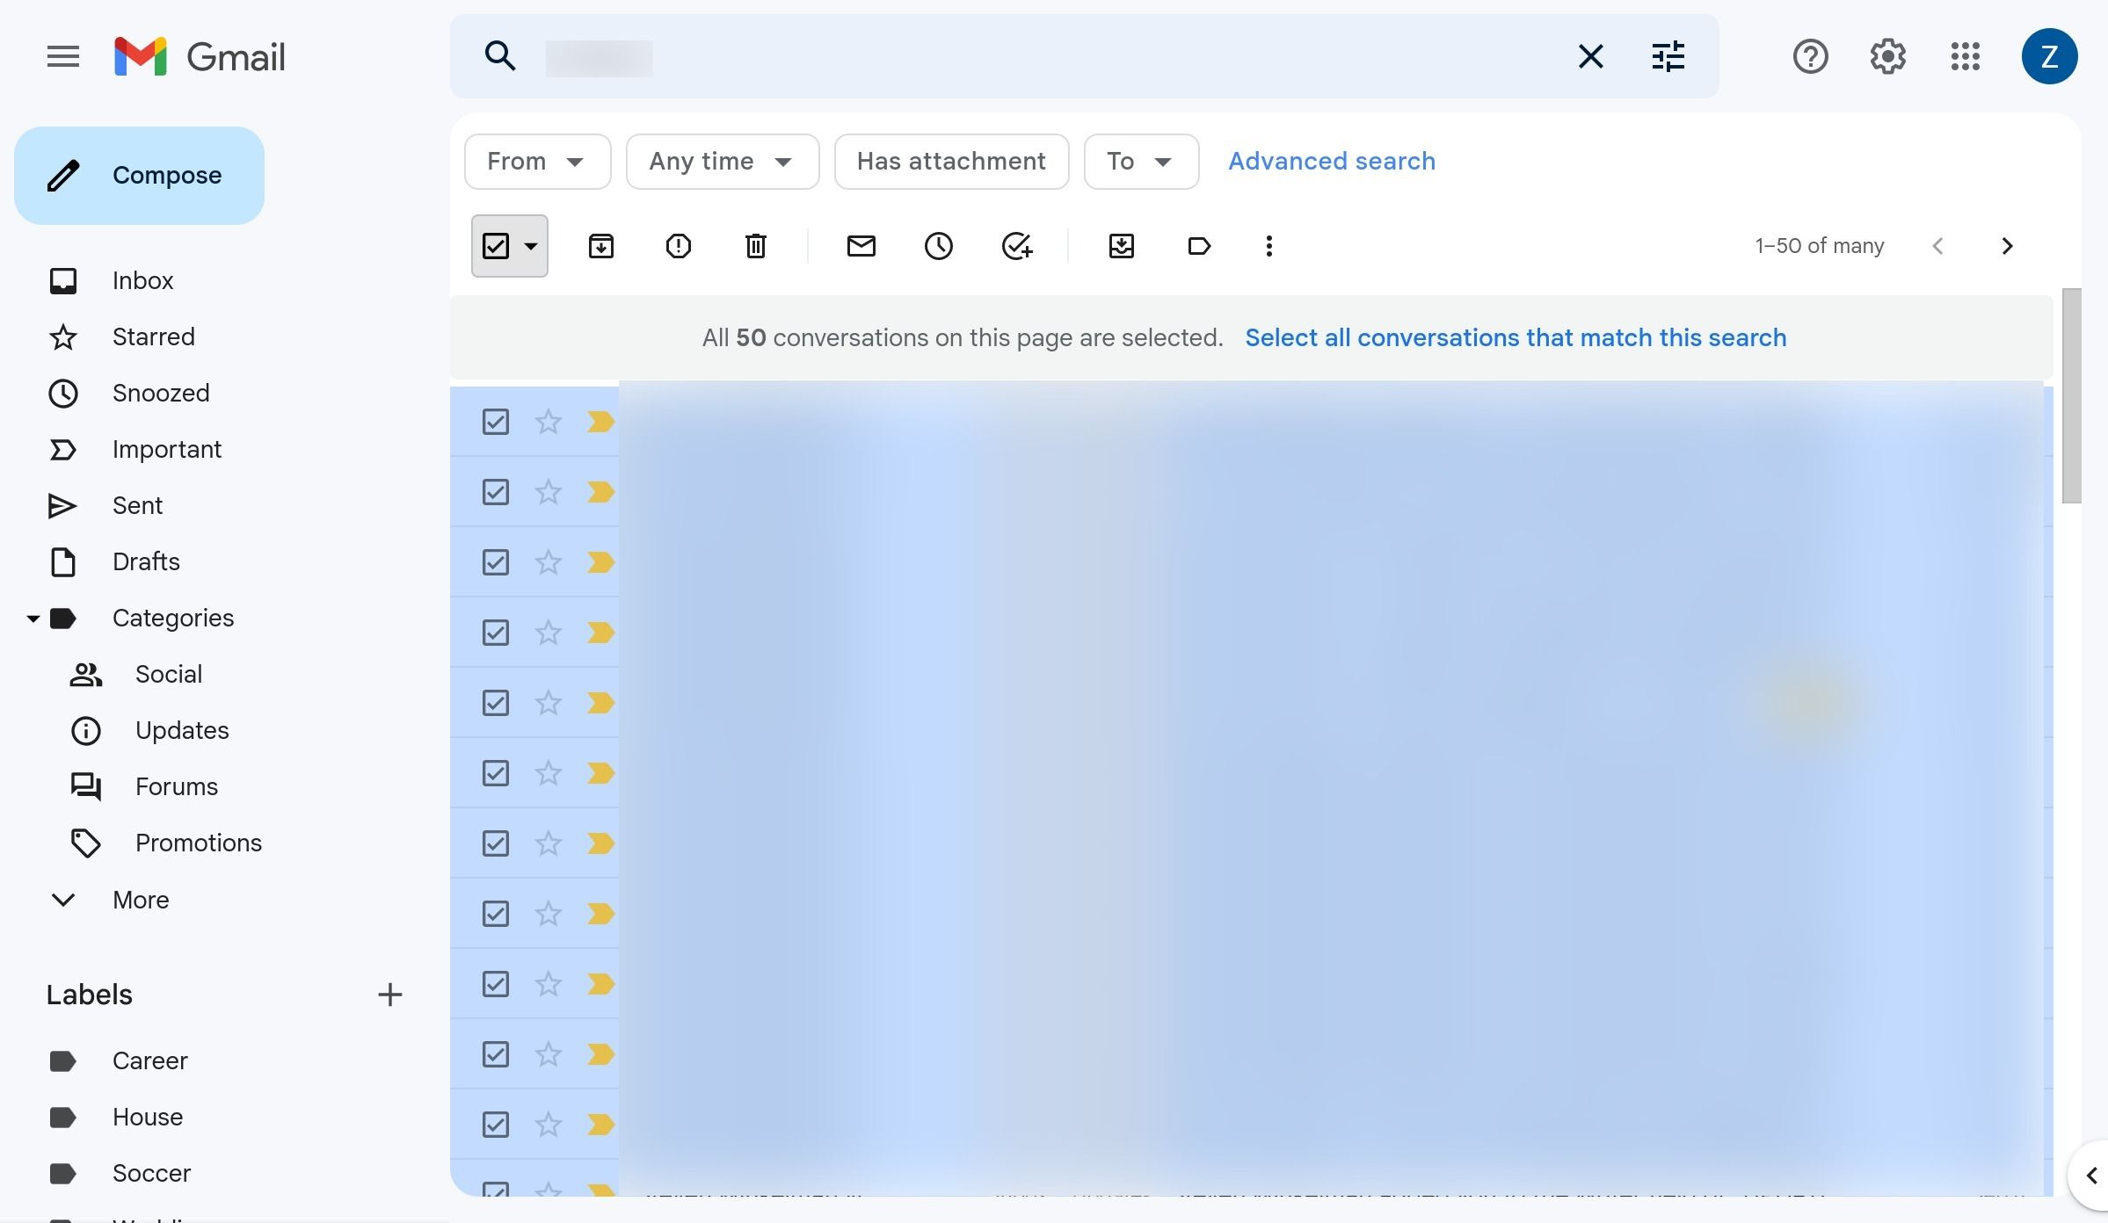Screen dimensions: 2108x1223
Task: Click Advanced search link
Action: point(1332,160)
